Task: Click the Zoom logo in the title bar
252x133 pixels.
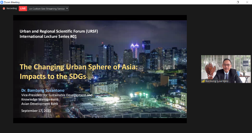Action: [x=2, y=2]
